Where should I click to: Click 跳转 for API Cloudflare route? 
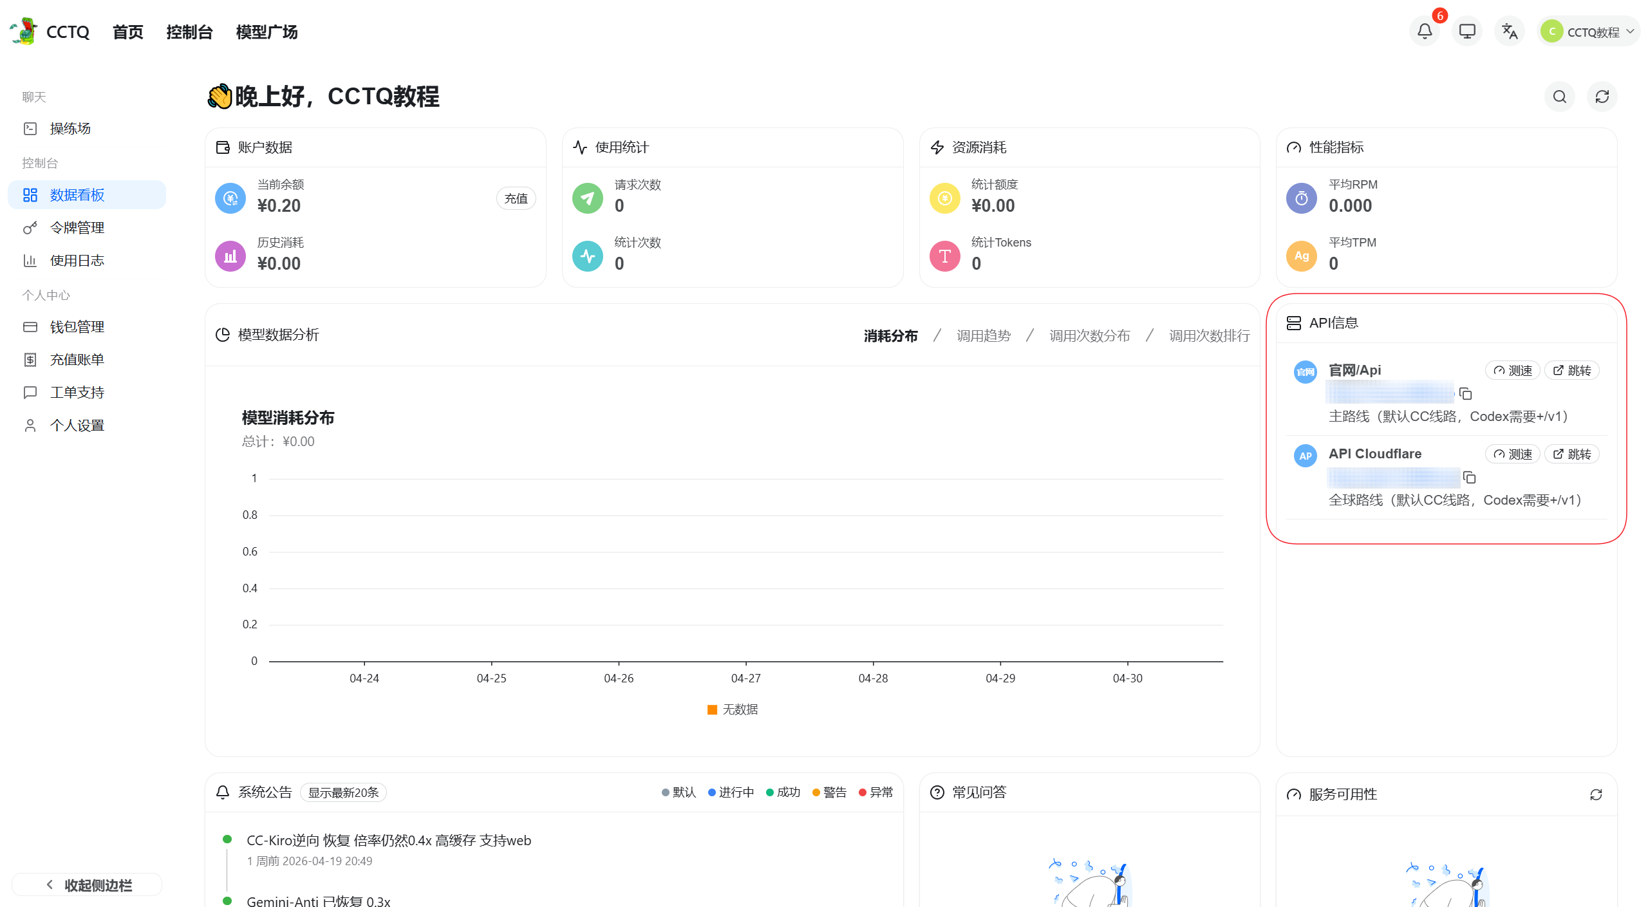[1571, 454]
